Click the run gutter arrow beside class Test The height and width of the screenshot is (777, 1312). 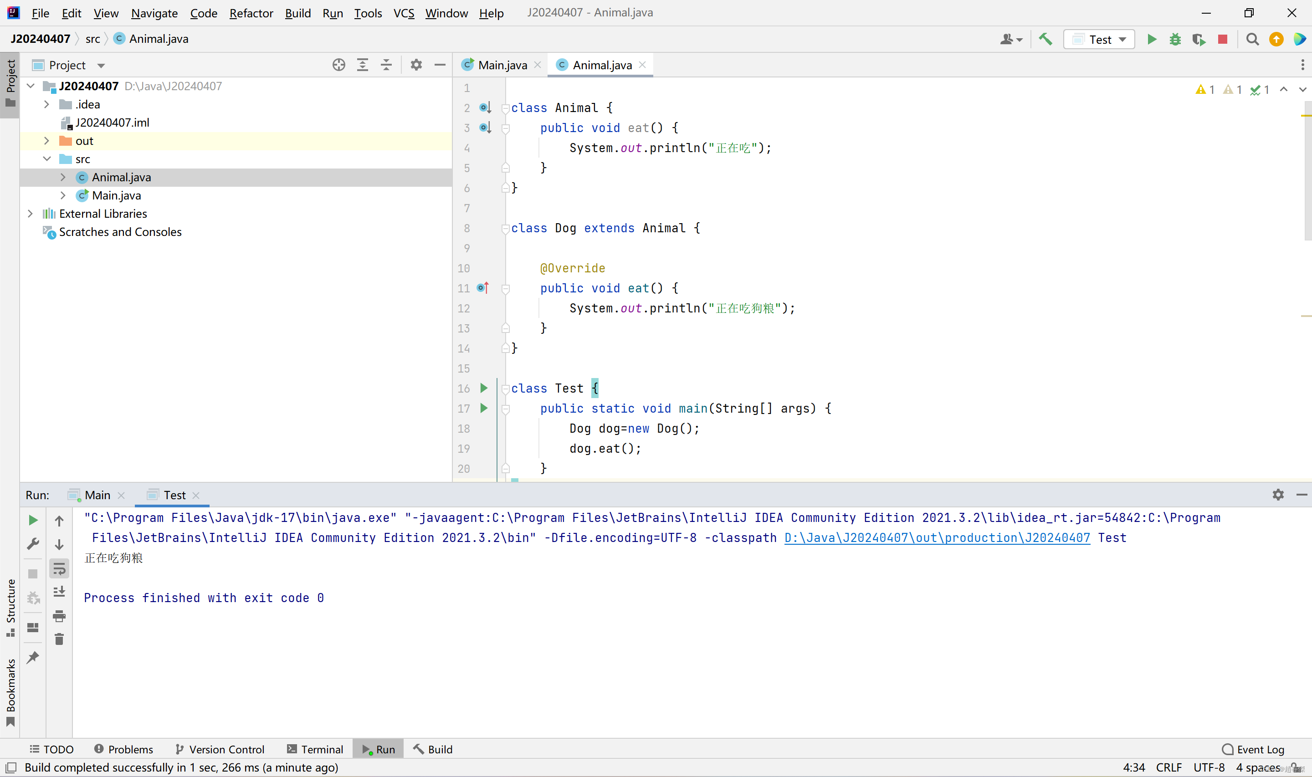pyautogui.click(x=484, y=388)
